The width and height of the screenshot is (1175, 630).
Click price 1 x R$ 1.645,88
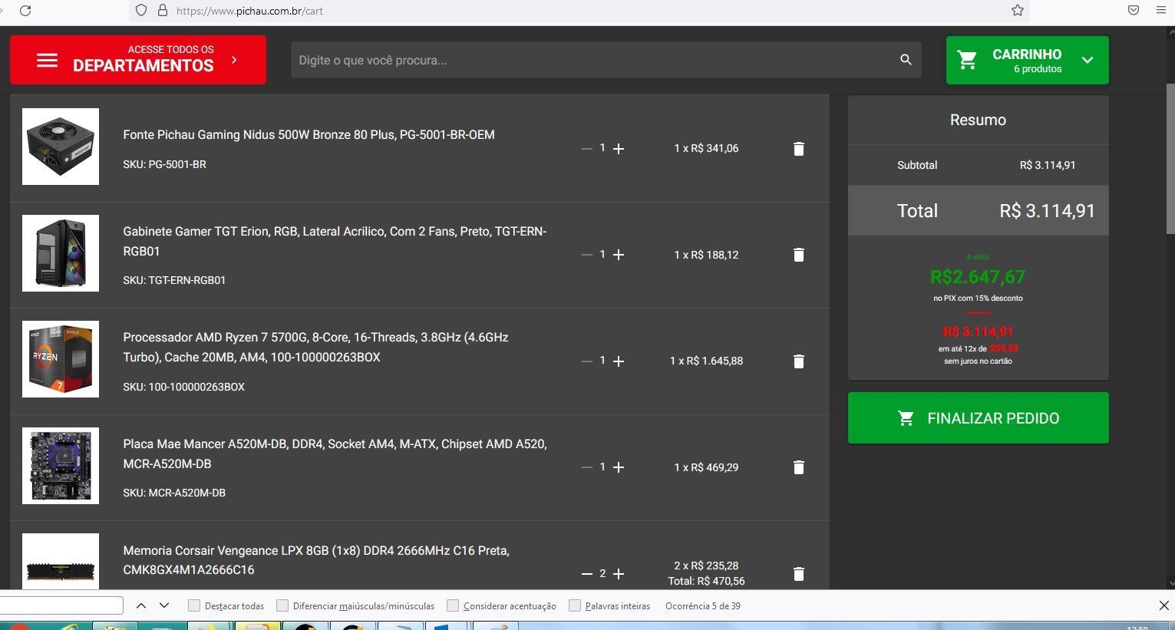pos(706,361)
